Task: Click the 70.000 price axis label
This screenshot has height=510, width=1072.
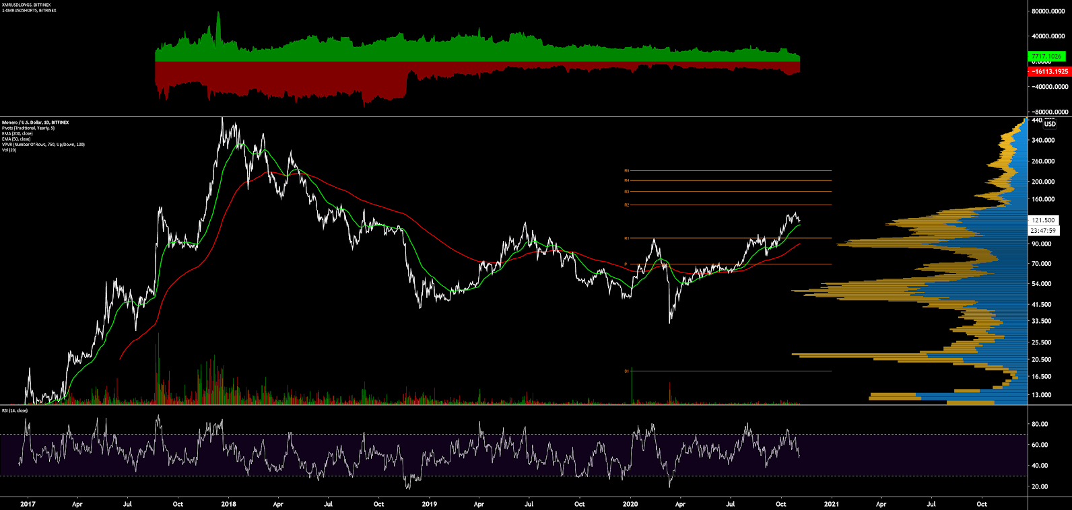Action: coord(1041,264)
